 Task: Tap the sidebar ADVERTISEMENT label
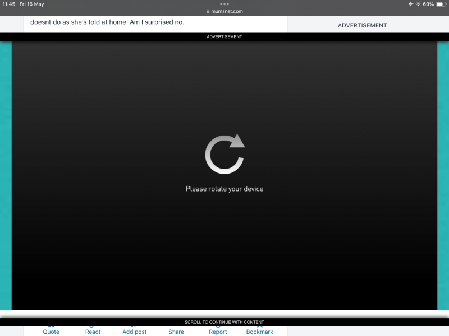tap(362, 25)
